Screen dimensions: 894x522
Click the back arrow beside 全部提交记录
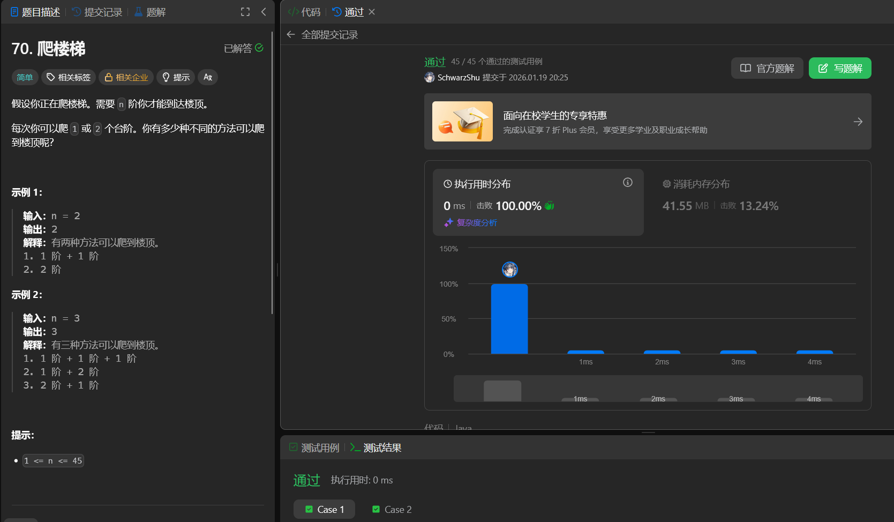pyautogui.click(x=291, y=35)
